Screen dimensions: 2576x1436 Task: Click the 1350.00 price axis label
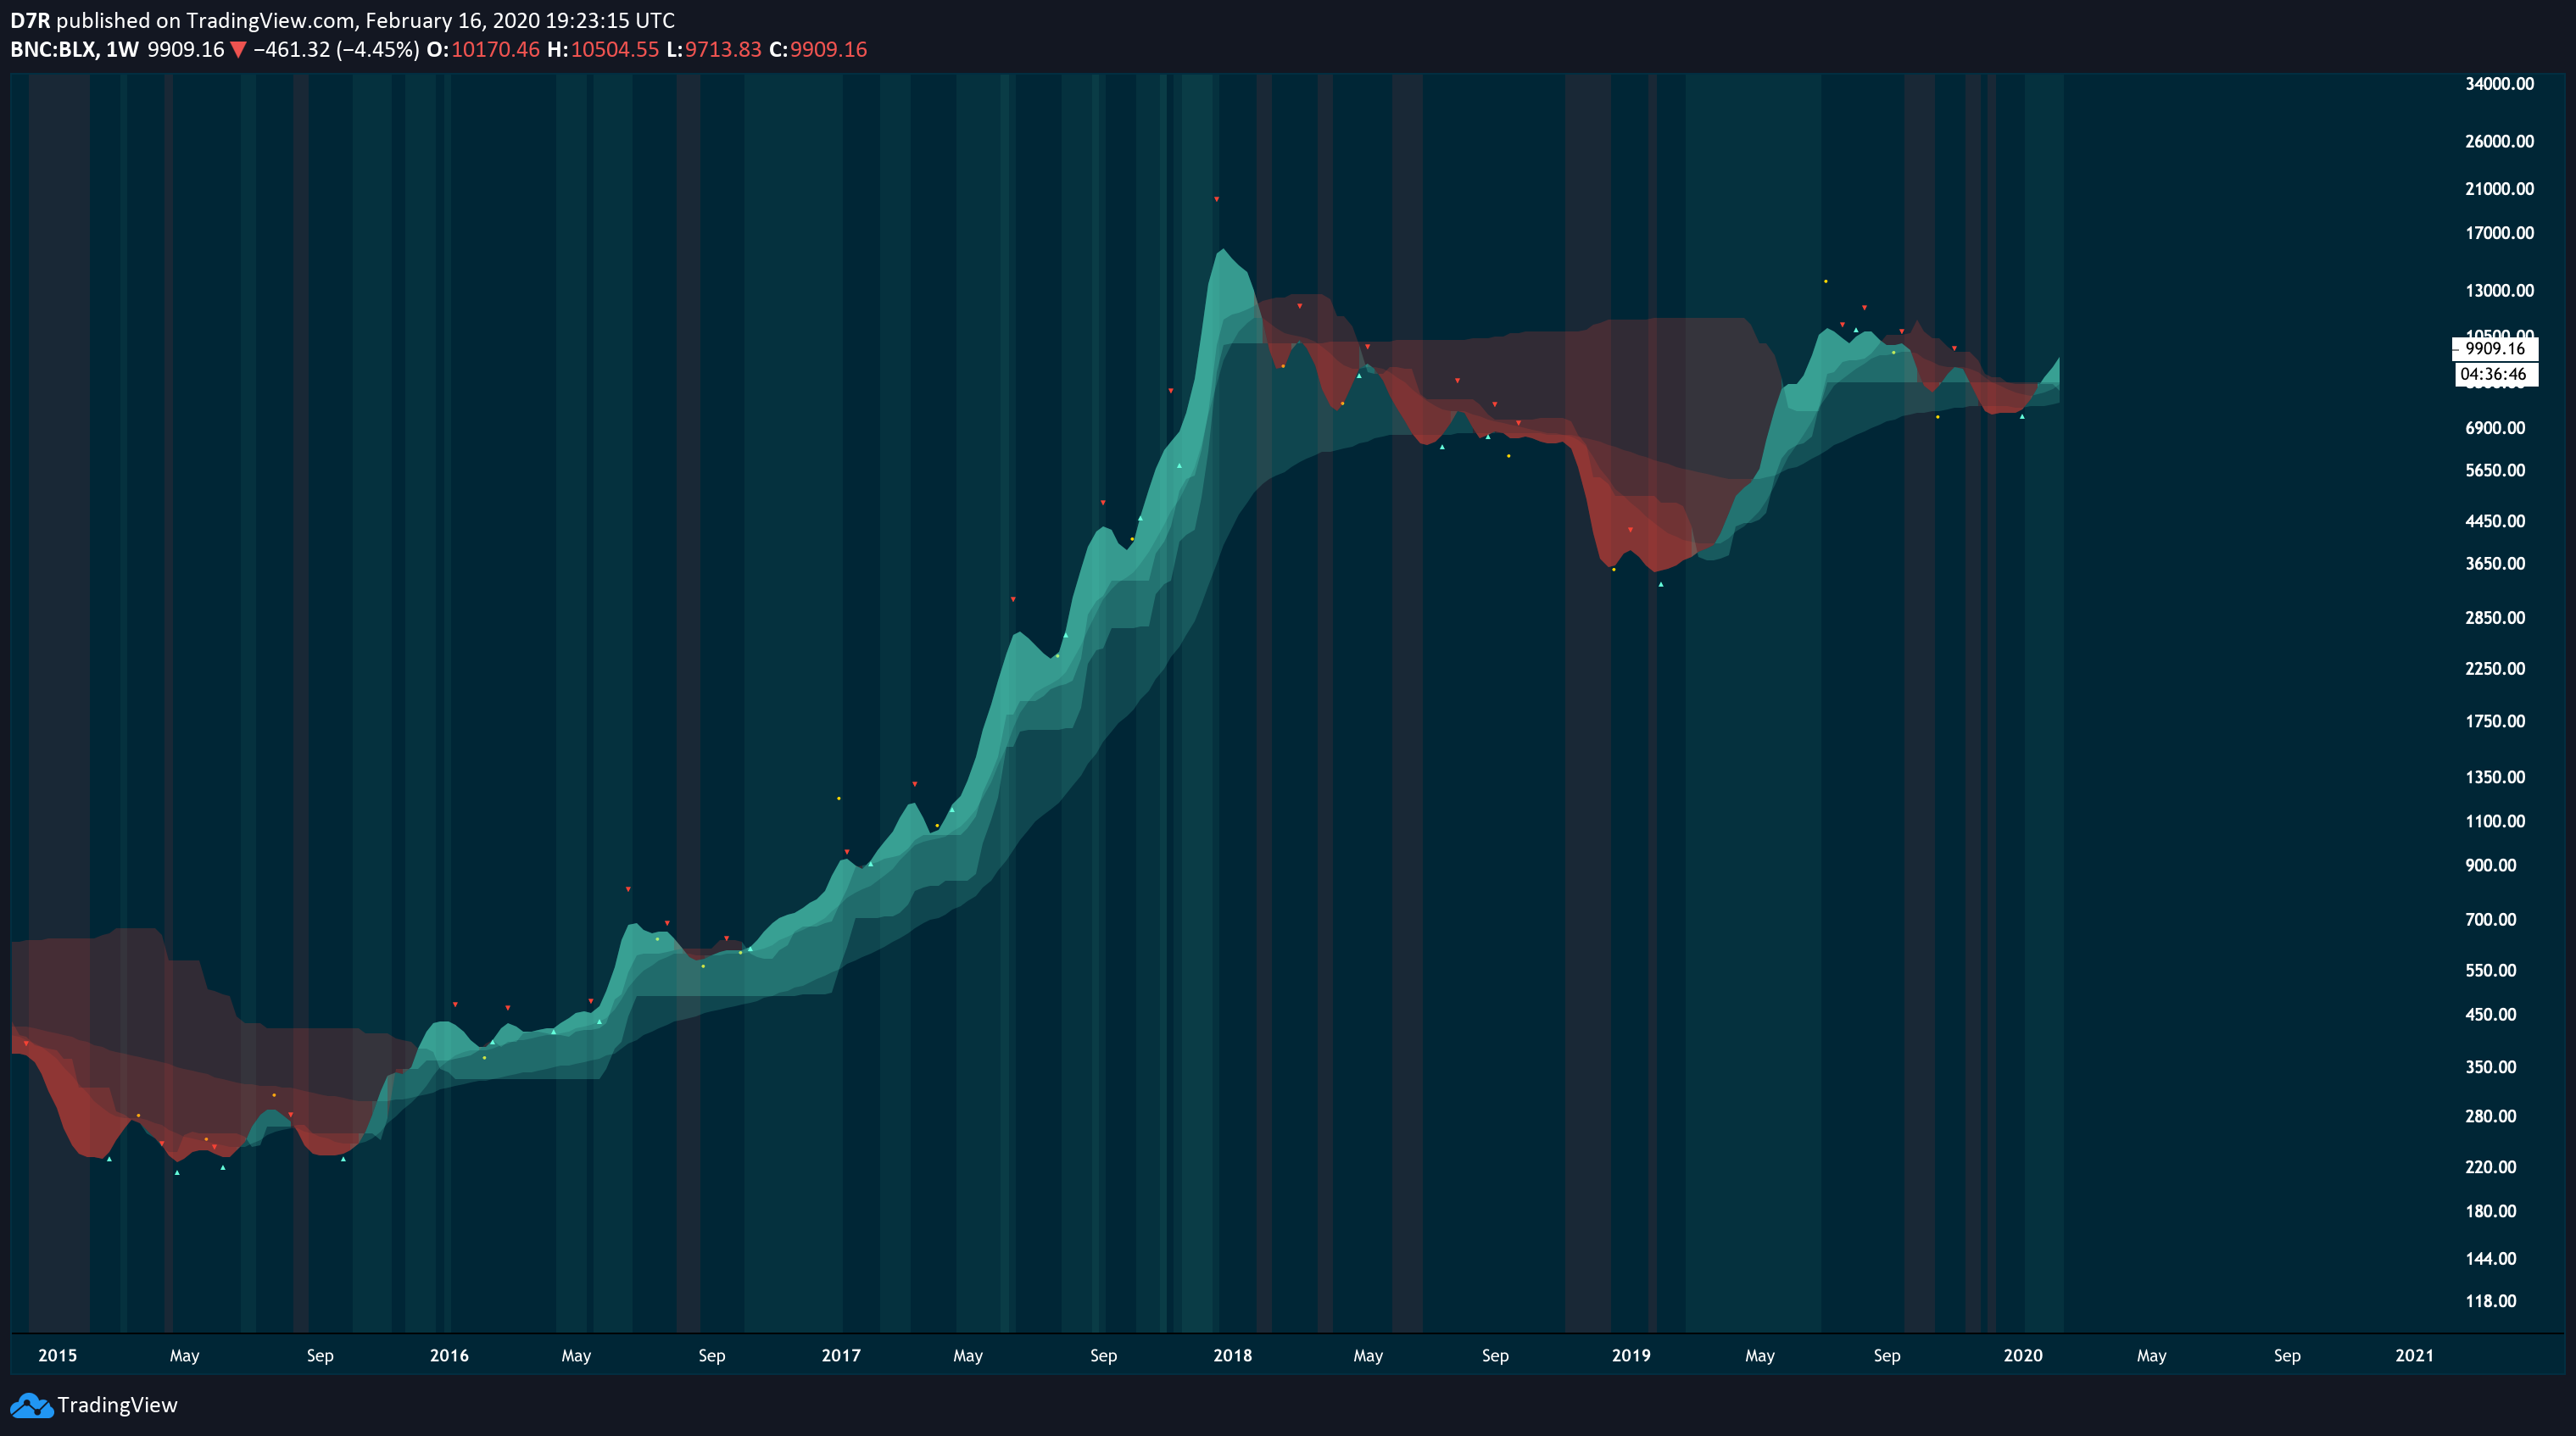point(2495,777)
